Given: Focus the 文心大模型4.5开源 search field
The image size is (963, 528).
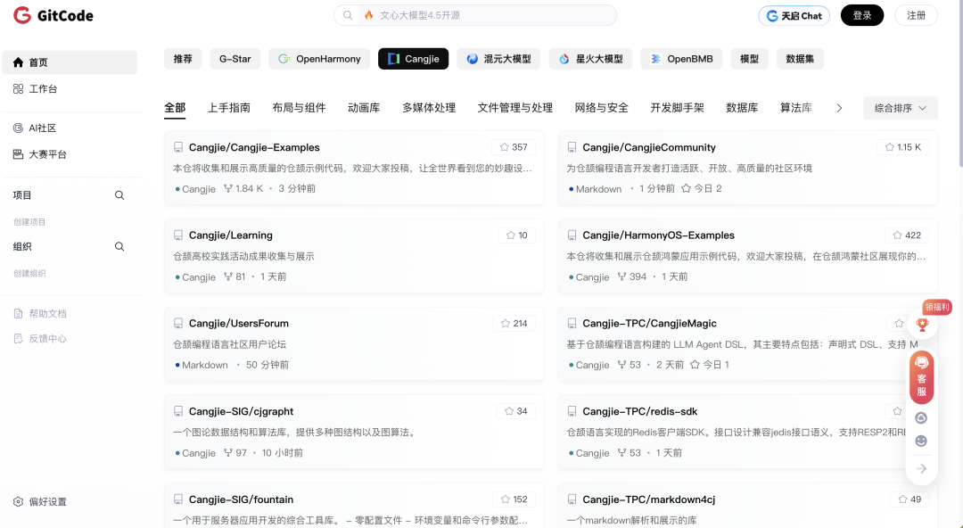Looking at the screenshot, I should coord(475,15).
